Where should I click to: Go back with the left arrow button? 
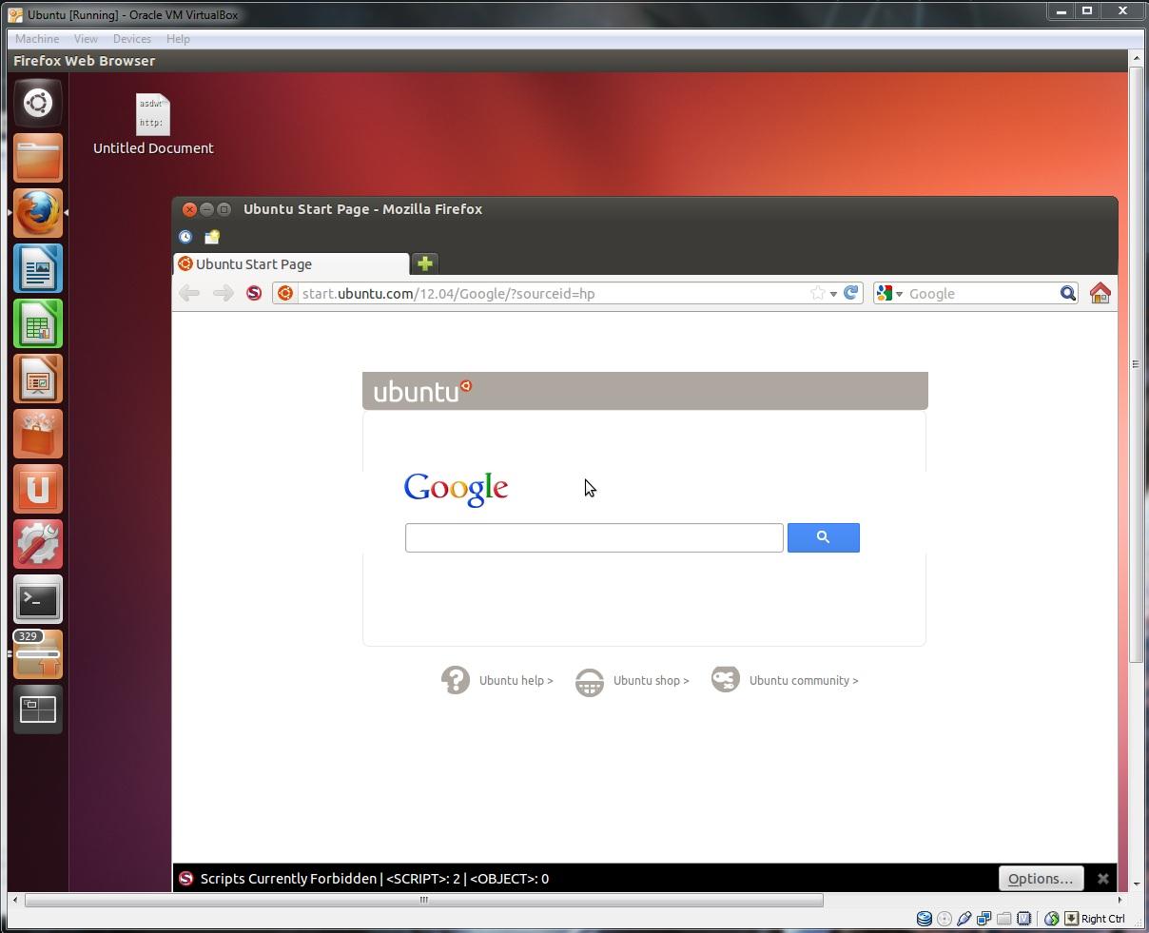(189, 293)
